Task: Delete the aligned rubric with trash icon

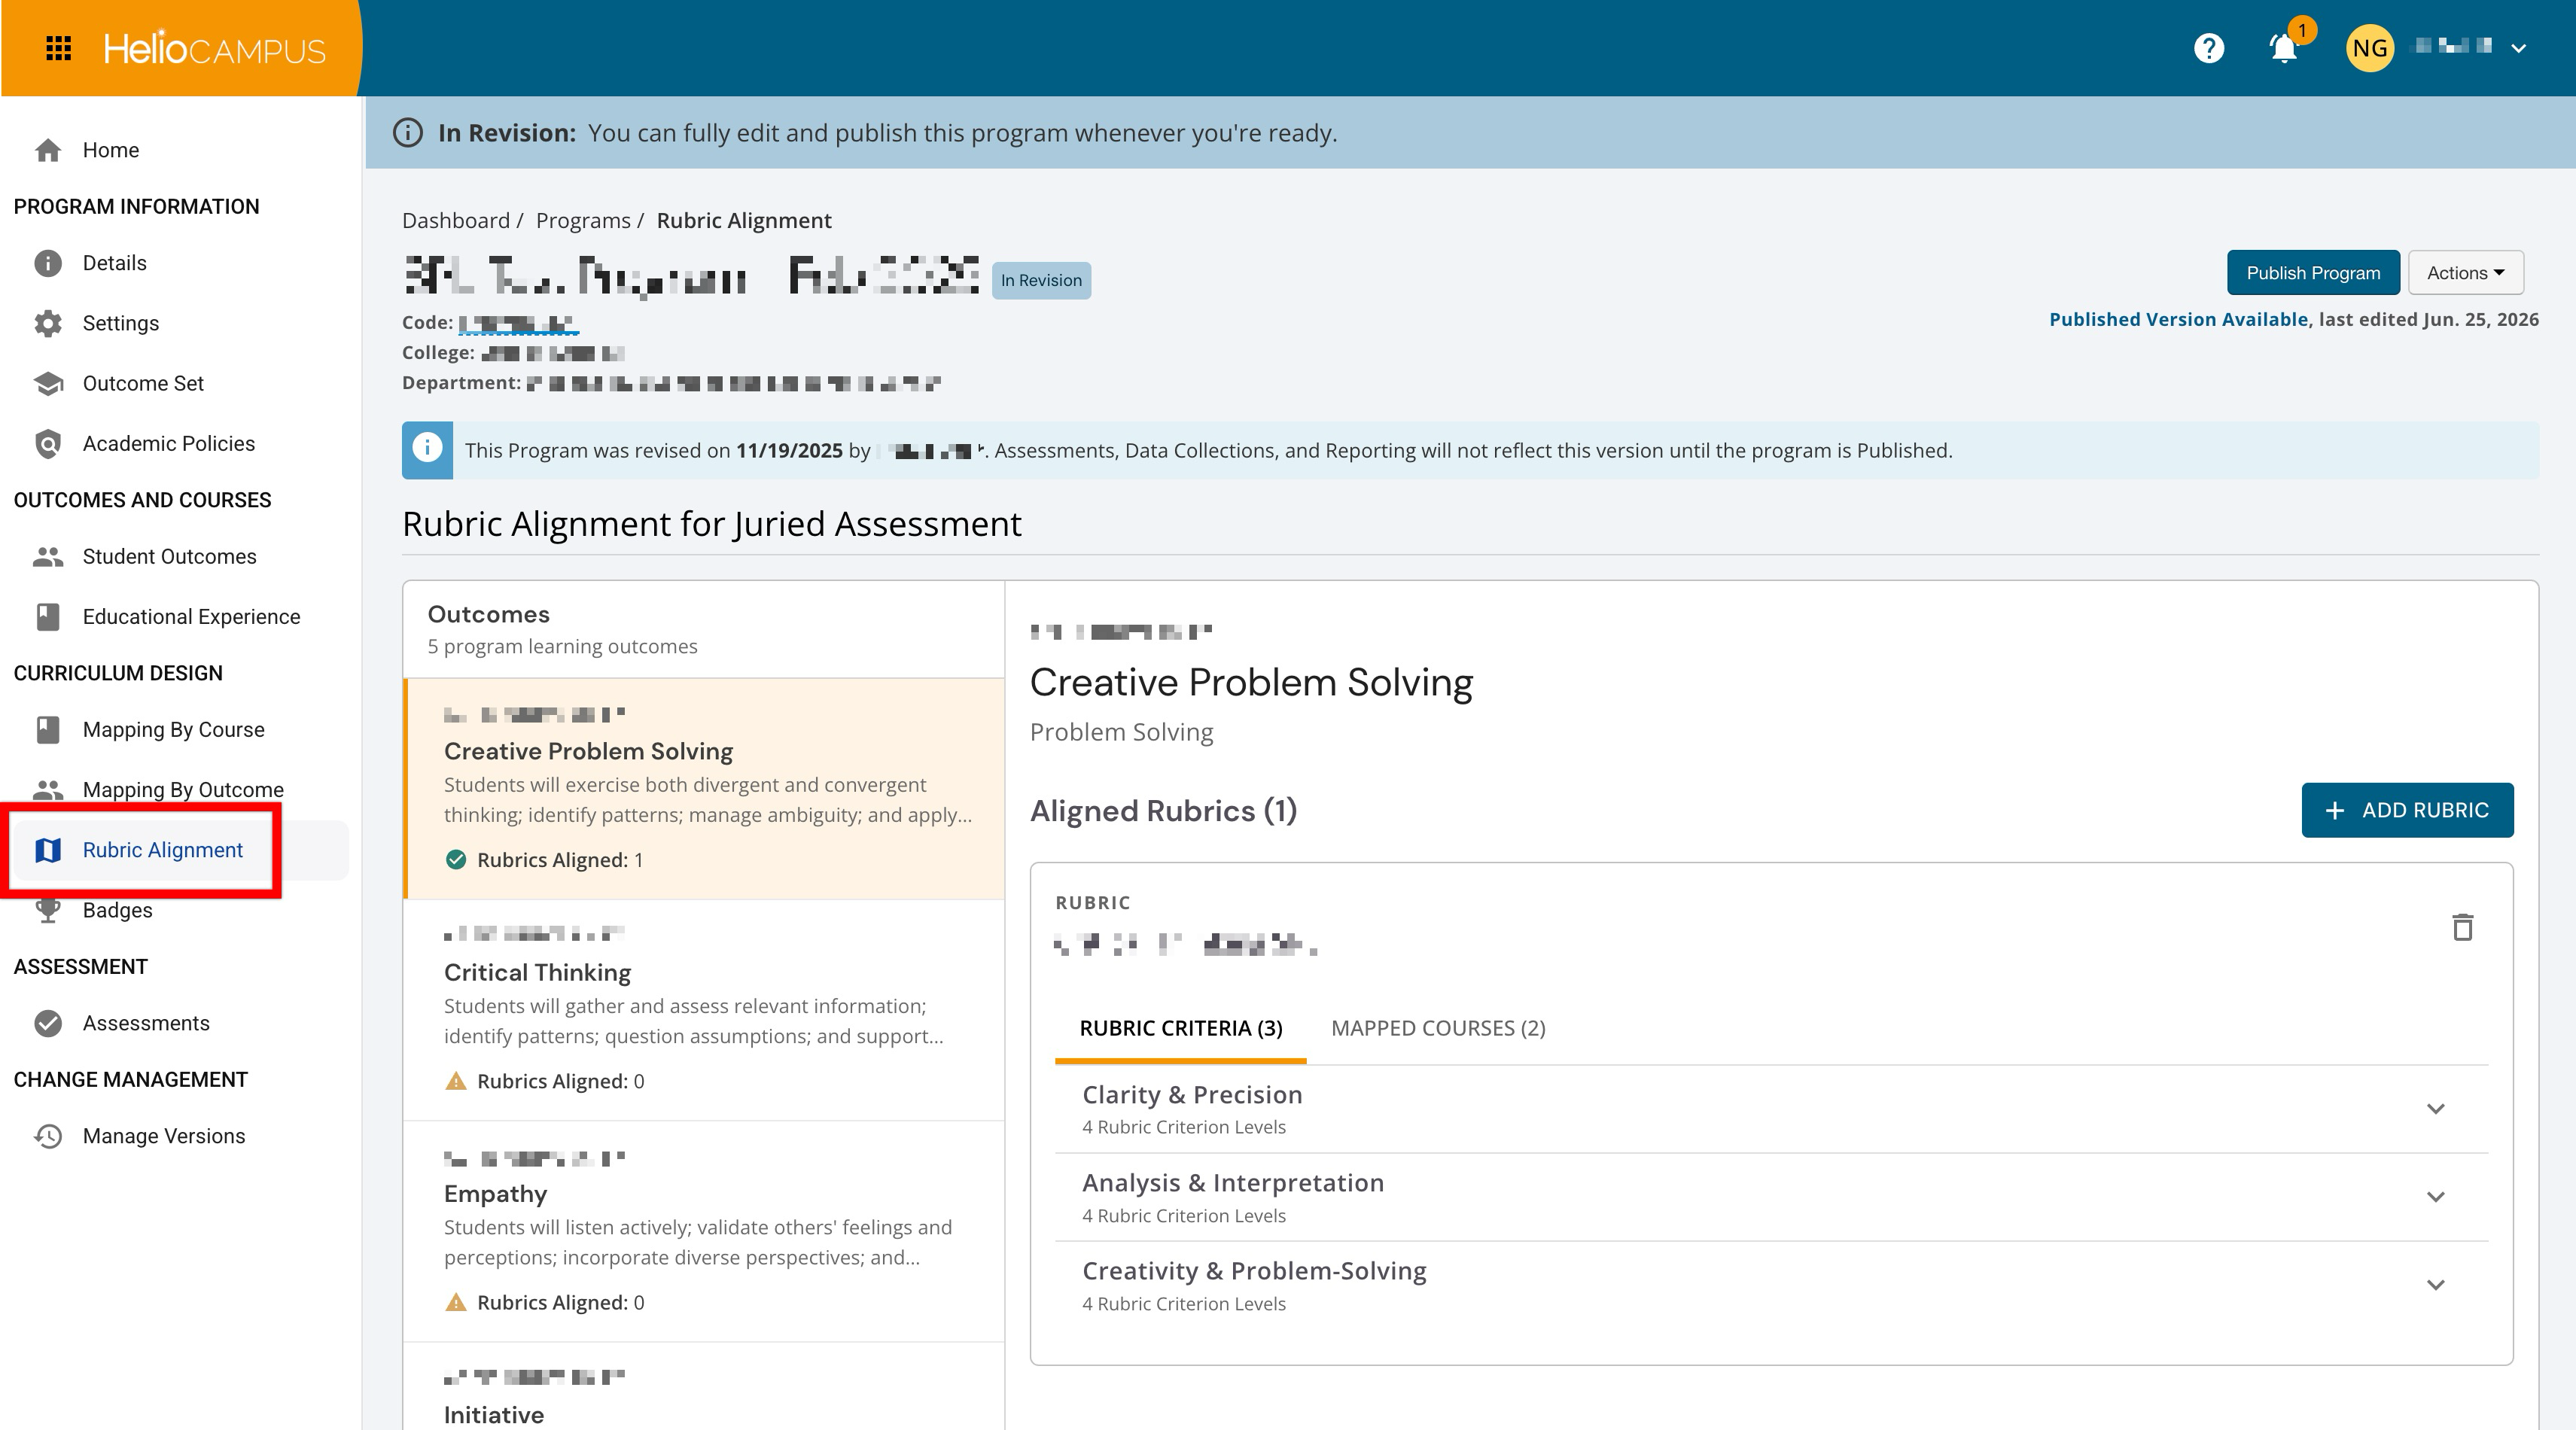Action: click(x=2462, y=927)
